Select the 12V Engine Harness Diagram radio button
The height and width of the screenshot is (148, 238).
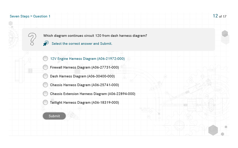(x=45, y=59)
